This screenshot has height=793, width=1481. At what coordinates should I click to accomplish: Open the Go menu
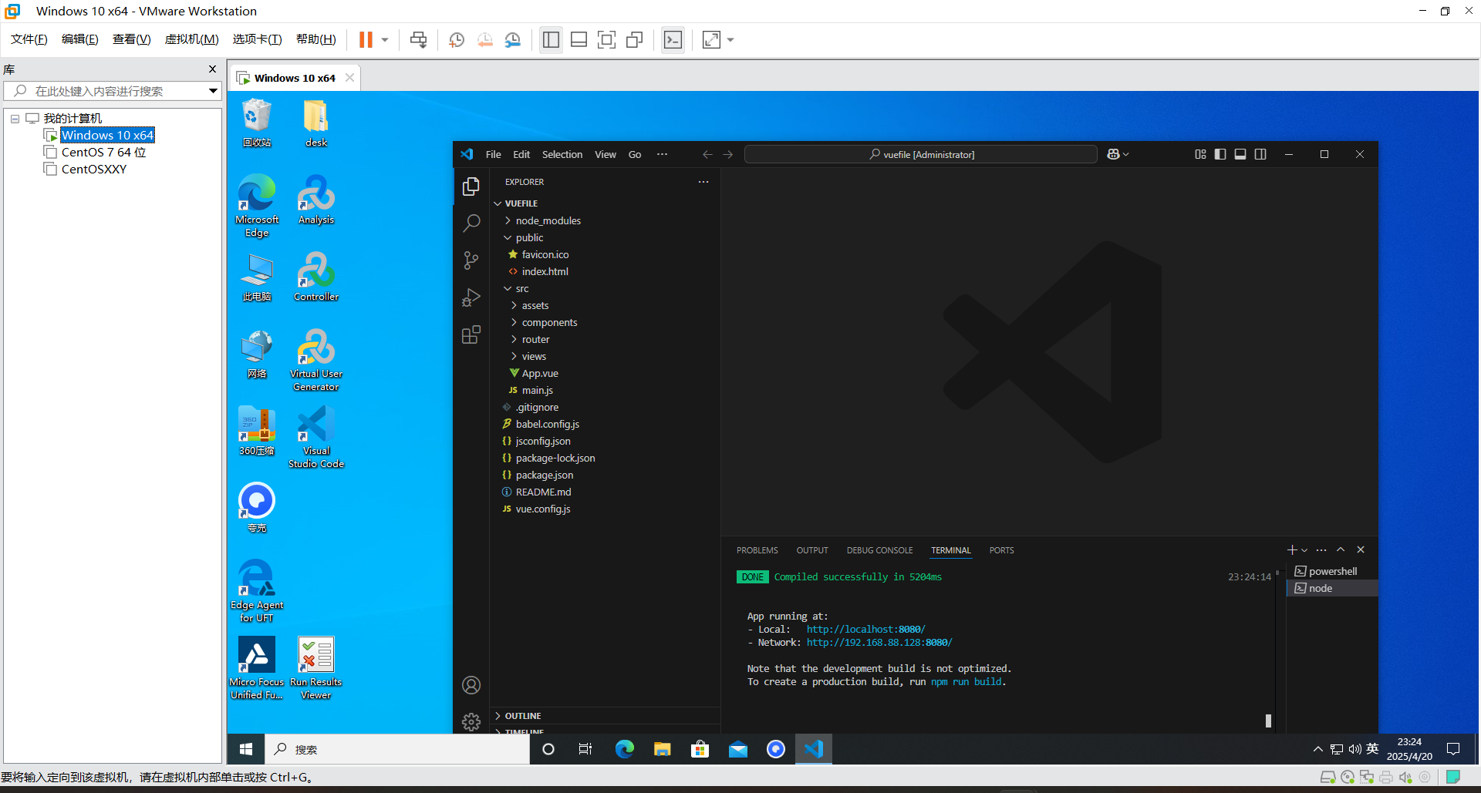pyautogui.click(x=635, y=154)
